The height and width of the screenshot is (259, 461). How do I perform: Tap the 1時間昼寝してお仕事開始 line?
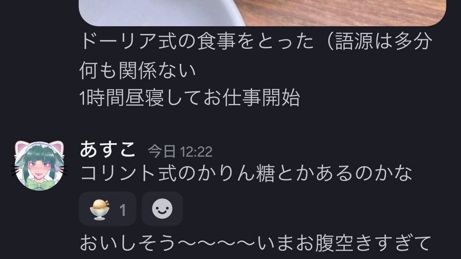click(189, 98)
